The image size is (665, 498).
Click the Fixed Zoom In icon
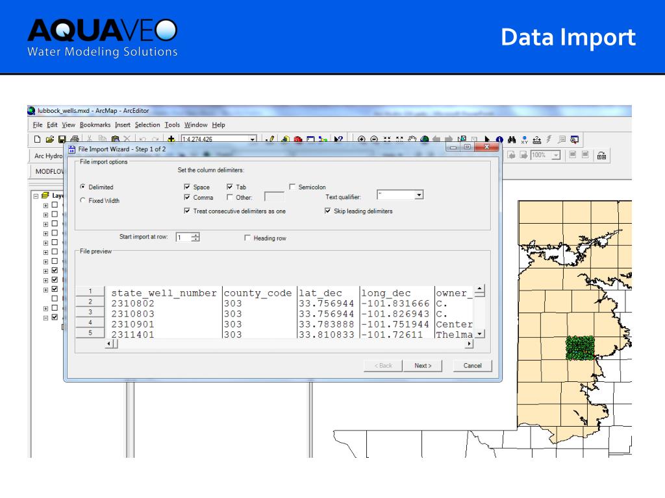[x=387, y=139]
